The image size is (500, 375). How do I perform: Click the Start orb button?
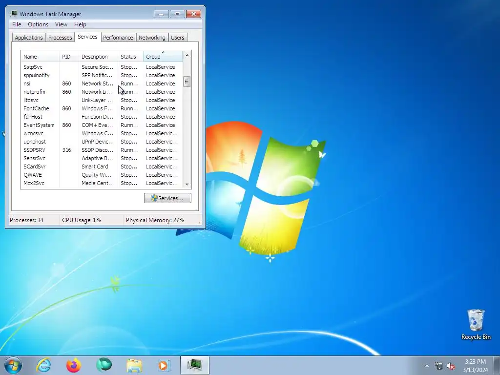tap(13, 365)
